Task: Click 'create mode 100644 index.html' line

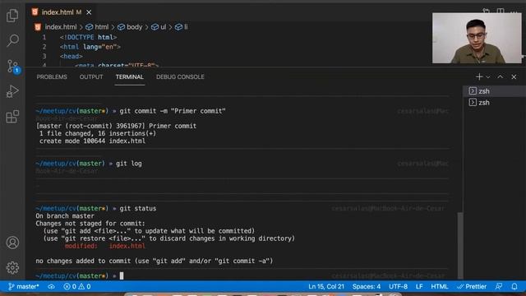Action: [92, 141]
